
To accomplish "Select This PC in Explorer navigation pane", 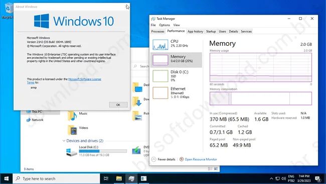I will click(x=37, y=112).
